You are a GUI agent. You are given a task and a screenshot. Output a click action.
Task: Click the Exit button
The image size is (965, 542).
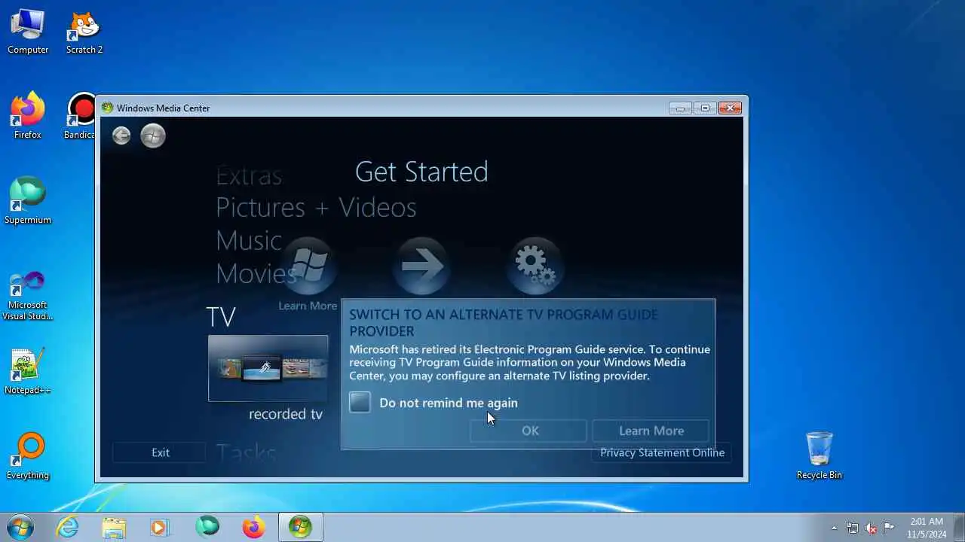coord(160,452)
